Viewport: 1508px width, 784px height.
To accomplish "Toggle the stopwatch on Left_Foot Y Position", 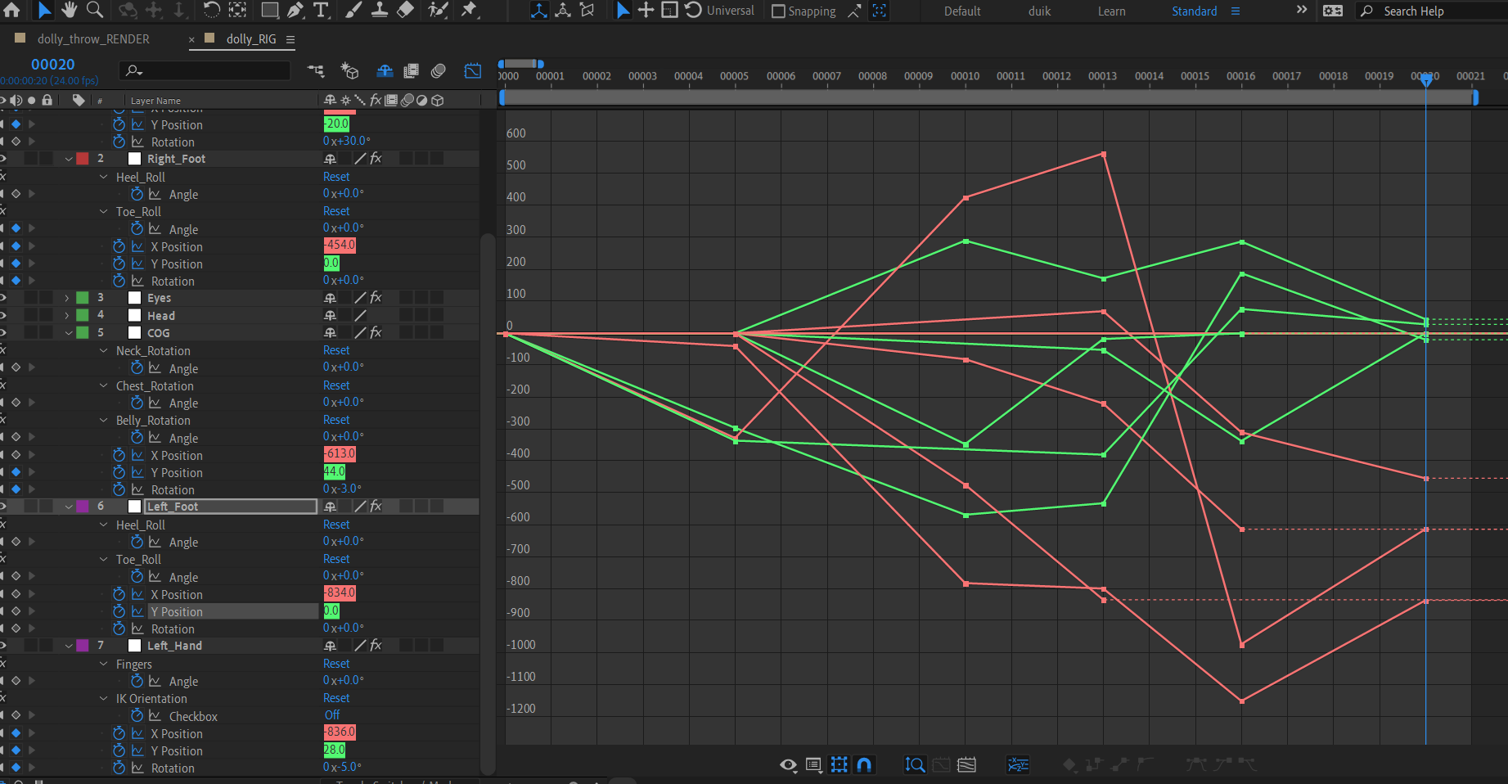I will [119, 611].
